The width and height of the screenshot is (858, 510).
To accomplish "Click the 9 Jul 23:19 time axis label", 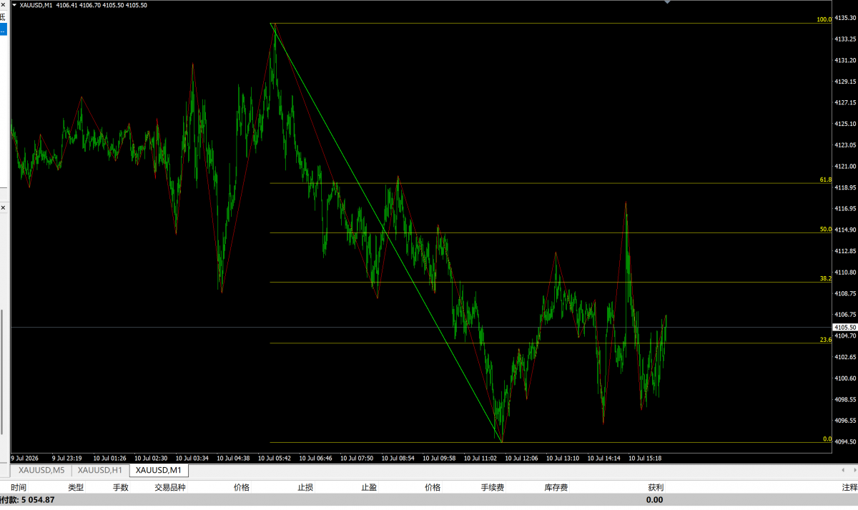I will 66,458.
